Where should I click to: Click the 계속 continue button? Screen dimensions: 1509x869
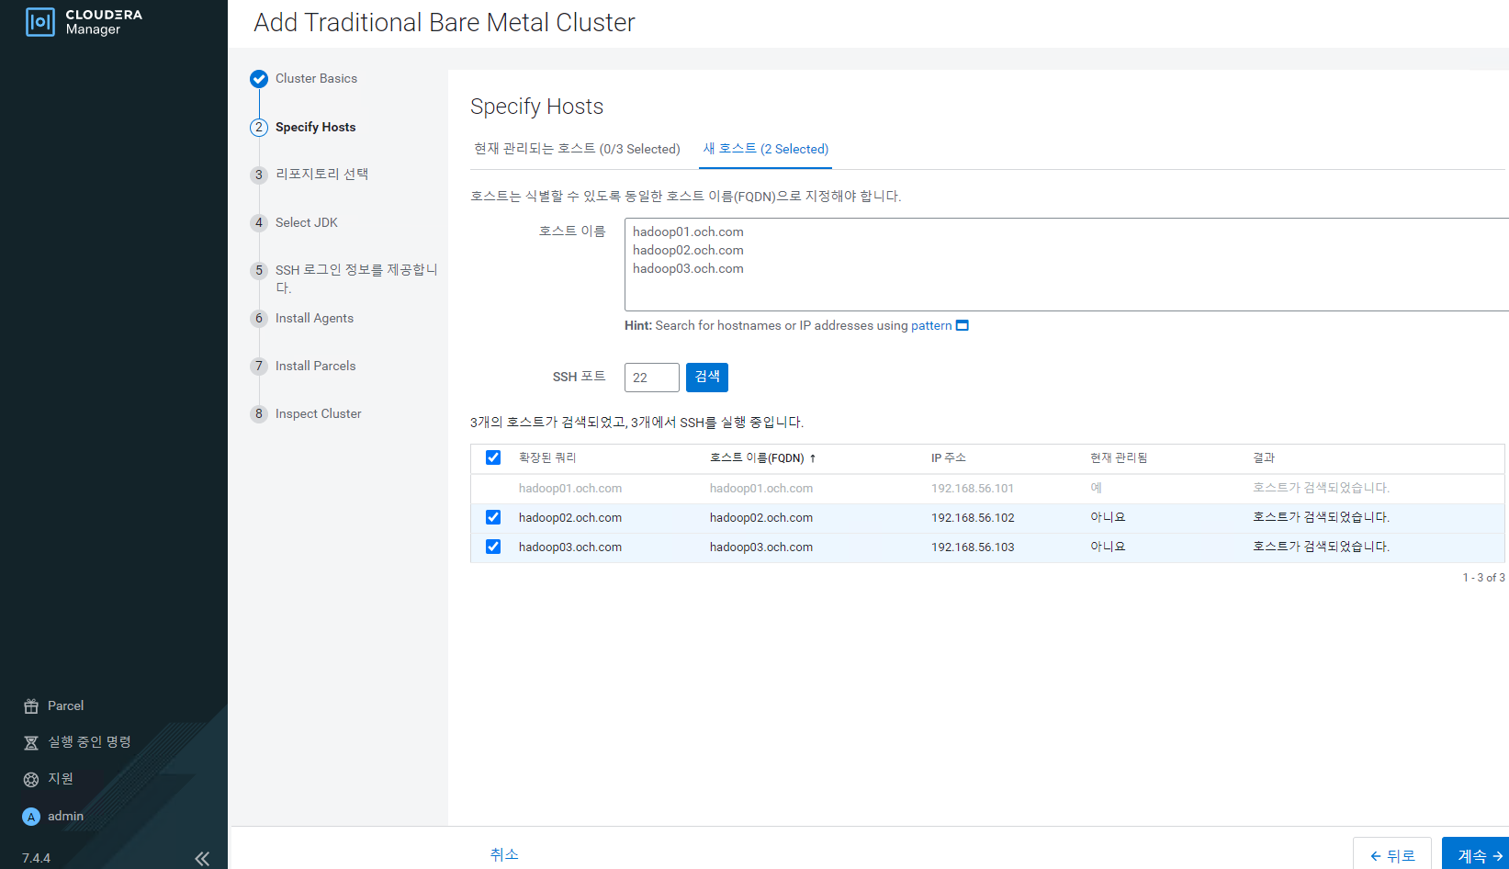1475,853
